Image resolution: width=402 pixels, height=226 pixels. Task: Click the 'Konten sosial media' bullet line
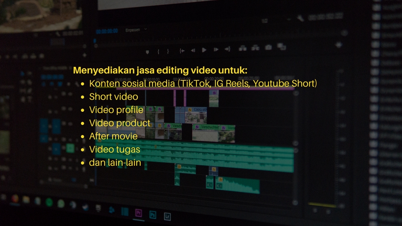(203, 84)
